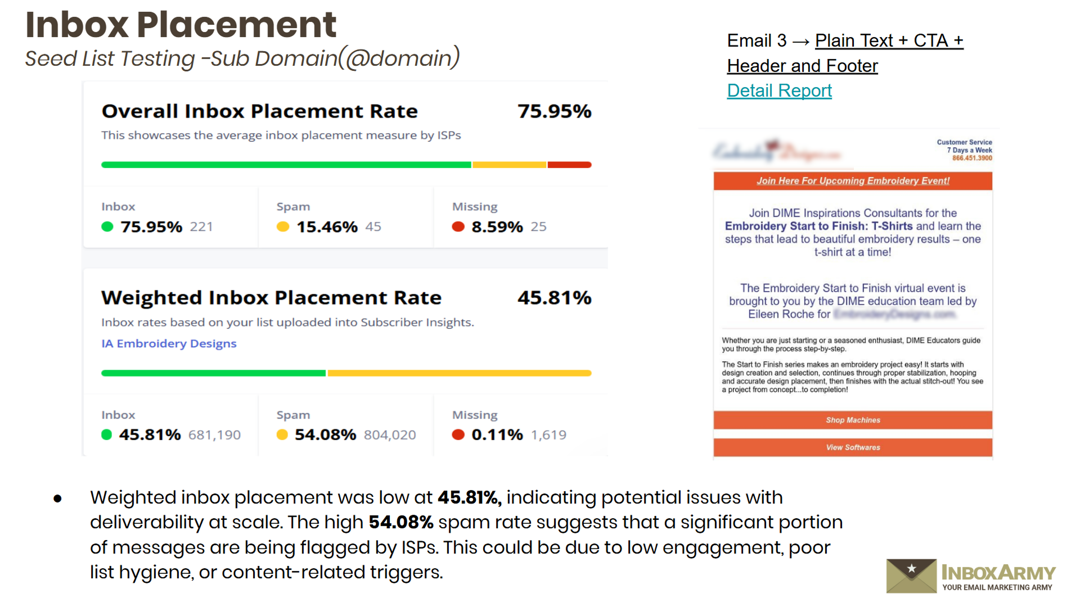
Task: Click the Plain Text + CTA + link
Action: (x=889, y=40)
